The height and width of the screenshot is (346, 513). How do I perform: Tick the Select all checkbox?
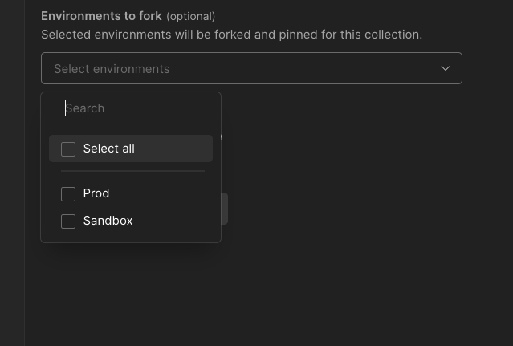coord(68,149)
